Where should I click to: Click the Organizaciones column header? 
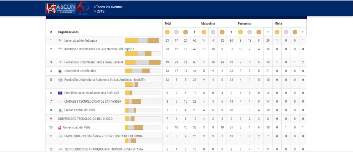68,32
